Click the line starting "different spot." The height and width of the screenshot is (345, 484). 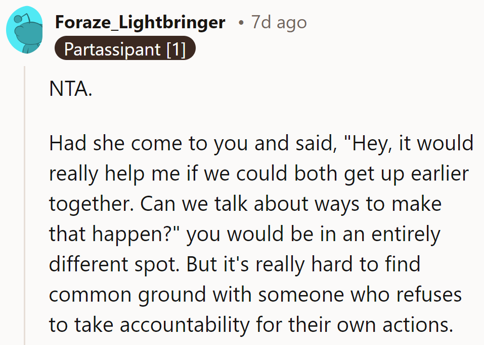[235, 264]
